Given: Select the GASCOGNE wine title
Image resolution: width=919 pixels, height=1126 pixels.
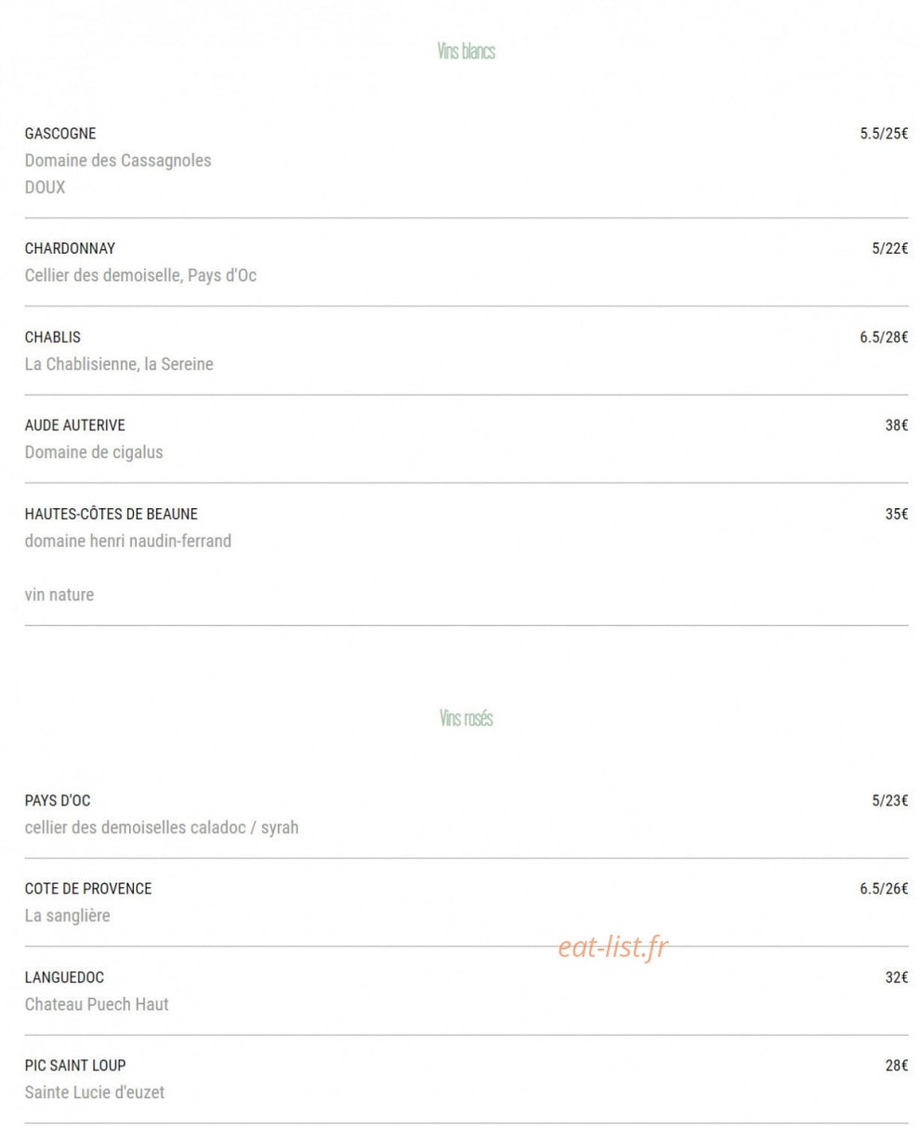Looking at the screenshot, I should click(x=59, y=134).
